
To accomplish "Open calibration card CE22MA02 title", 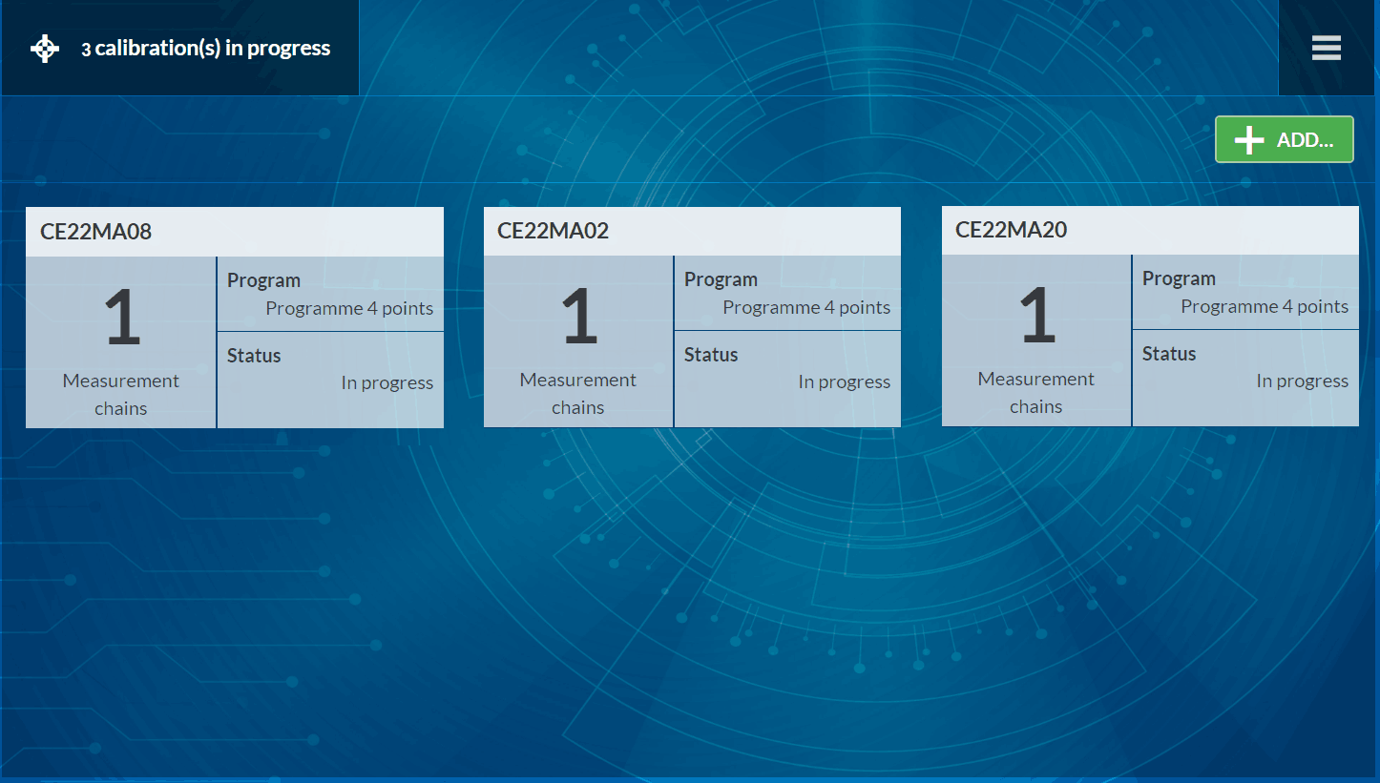I will [x=553, y=230].
